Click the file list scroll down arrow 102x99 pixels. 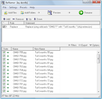[98, 92]
